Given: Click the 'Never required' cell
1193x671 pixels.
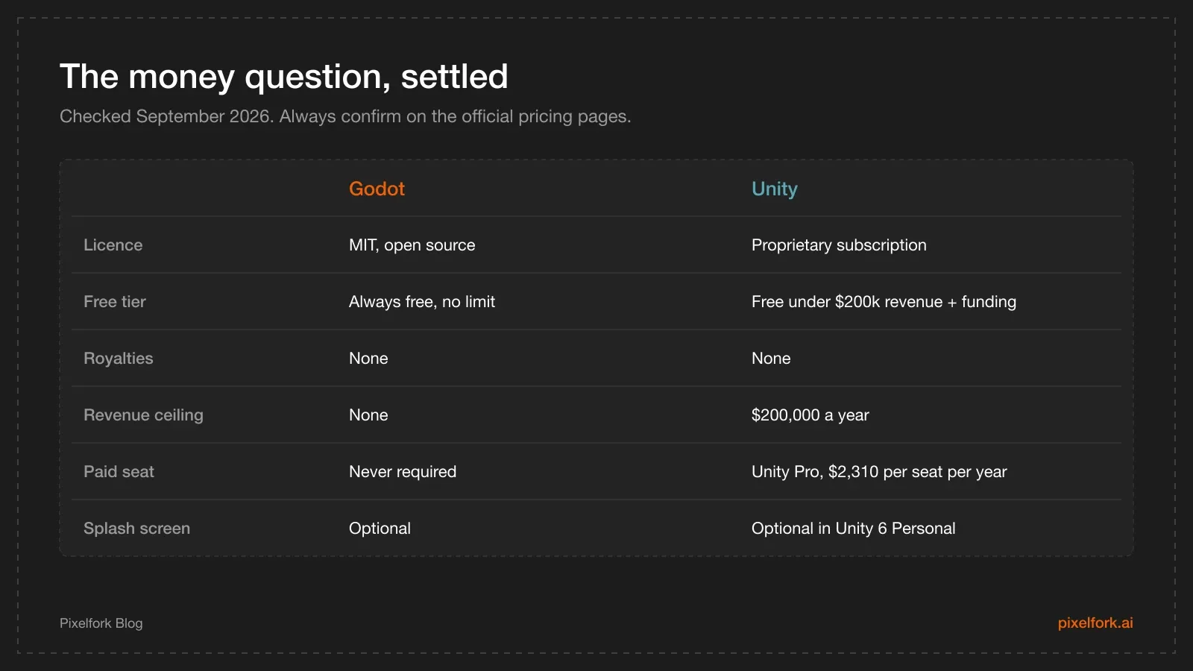Looking at the screenshot, I should tap(403, 471).
